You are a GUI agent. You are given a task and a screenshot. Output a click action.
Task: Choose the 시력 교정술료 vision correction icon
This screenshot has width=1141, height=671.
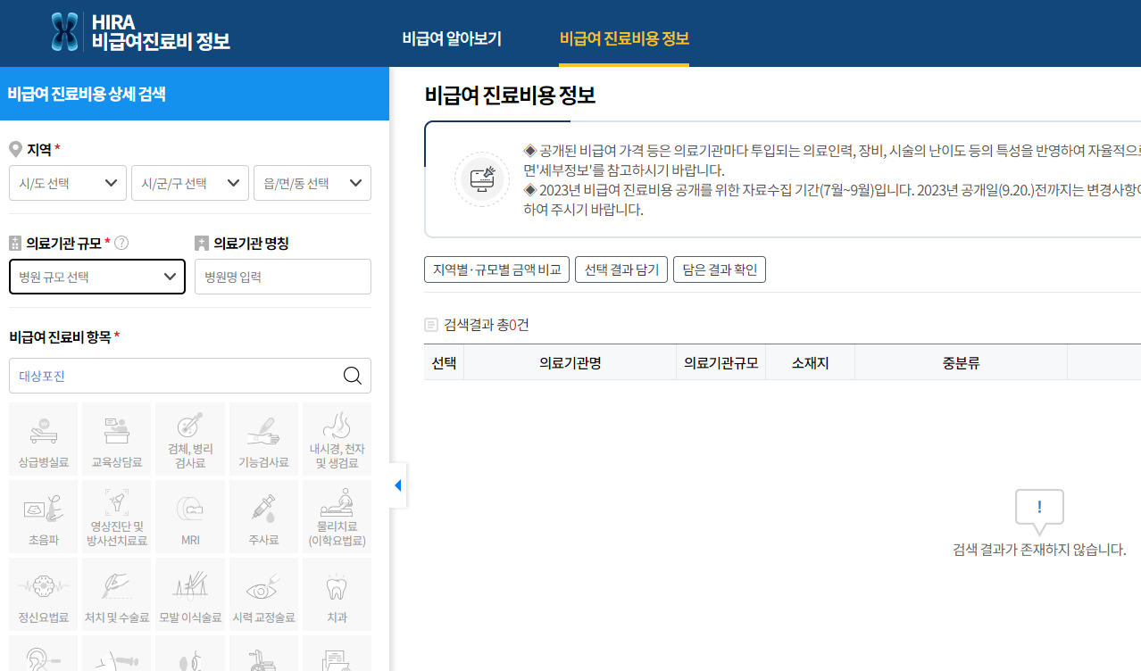[263, 593]
